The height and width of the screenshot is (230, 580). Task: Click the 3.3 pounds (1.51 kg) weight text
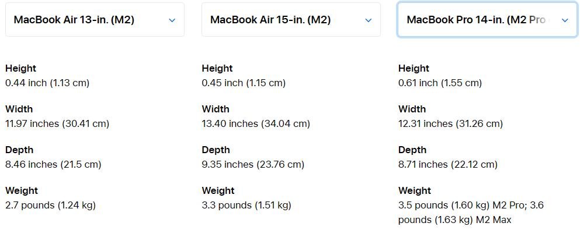coord(246,206)
